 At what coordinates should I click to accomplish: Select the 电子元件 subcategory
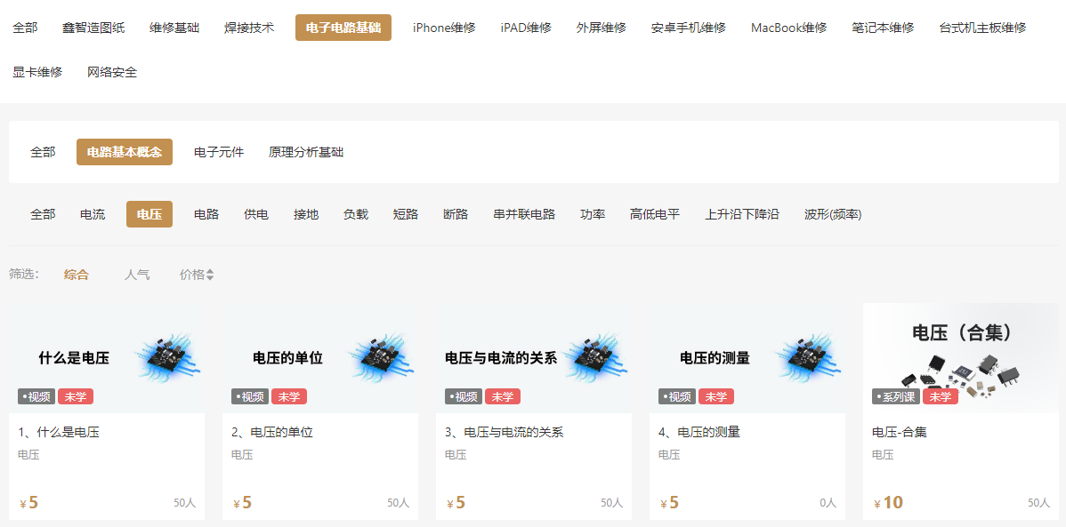219,152
